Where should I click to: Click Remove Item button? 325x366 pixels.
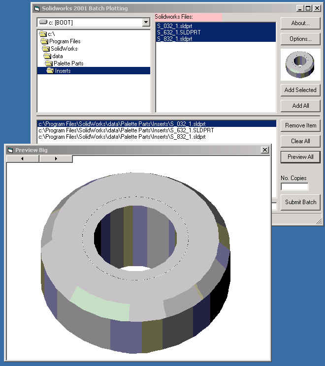300,125
